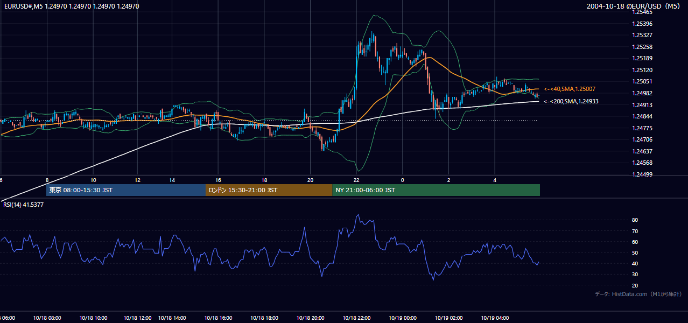Click the 10/19 02:00 time label

click(x=448, y=318)
